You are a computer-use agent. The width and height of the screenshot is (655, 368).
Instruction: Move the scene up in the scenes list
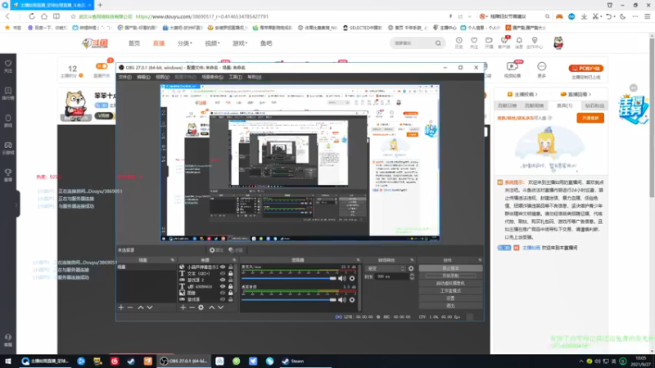coord(141,307)
